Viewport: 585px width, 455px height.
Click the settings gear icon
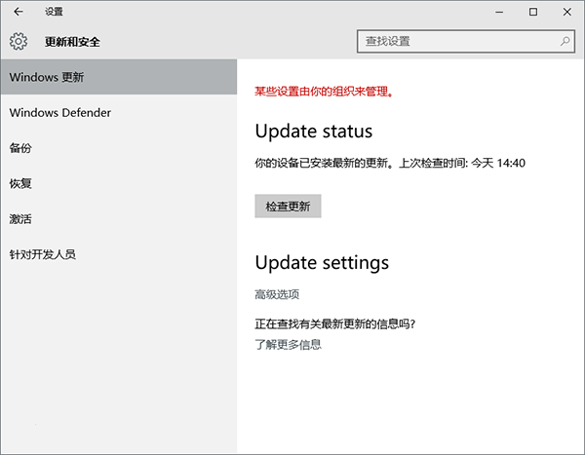(19, 41)
